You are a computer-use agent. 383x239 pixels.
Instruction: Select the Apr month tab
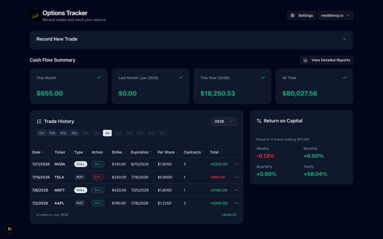click(74, 133)
